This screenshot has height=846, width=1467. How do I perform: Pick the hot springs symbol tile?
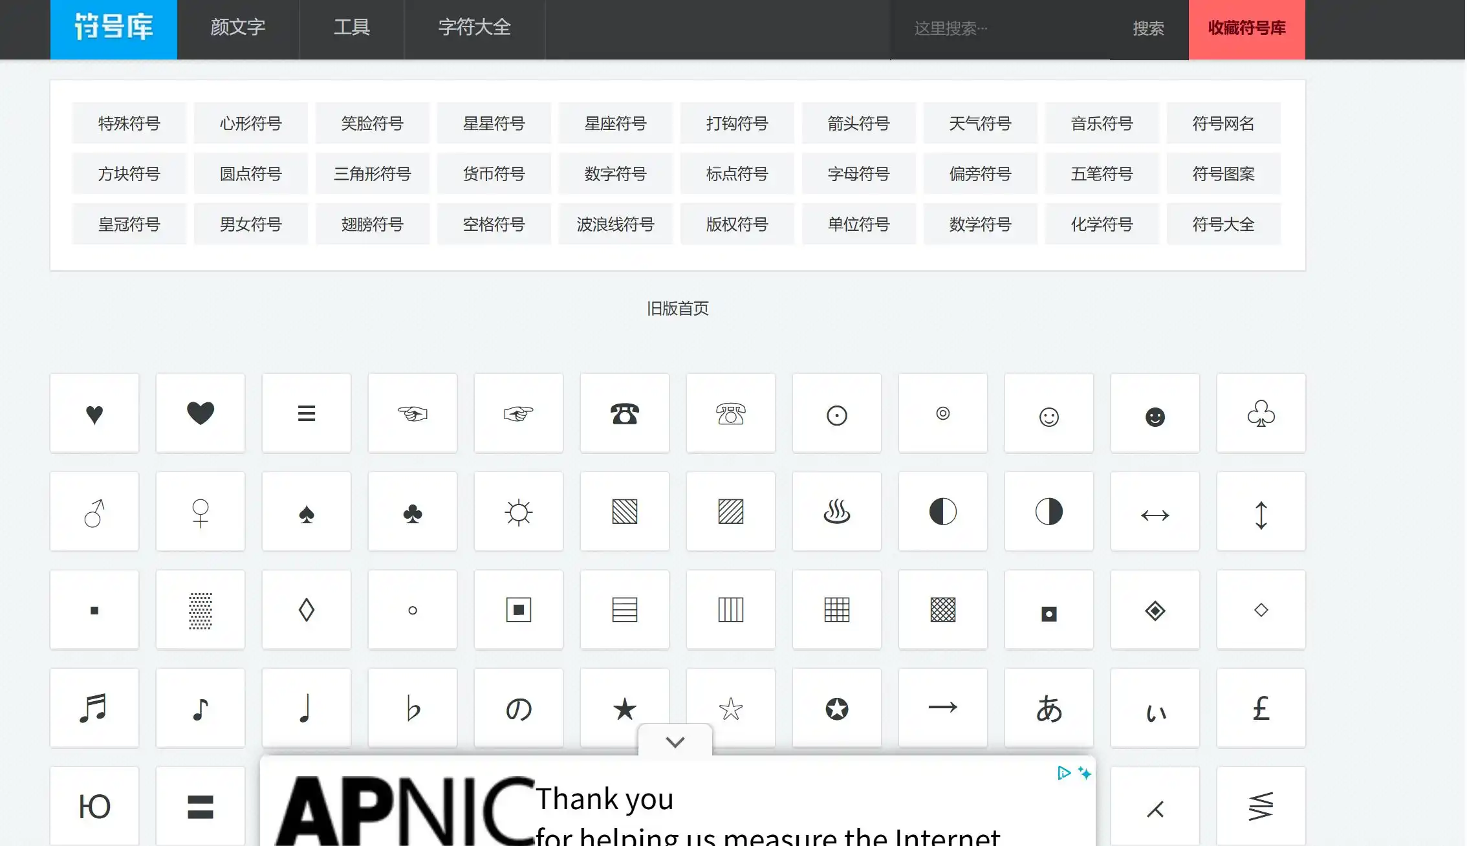pyautogui.click(x=837, y=512)
